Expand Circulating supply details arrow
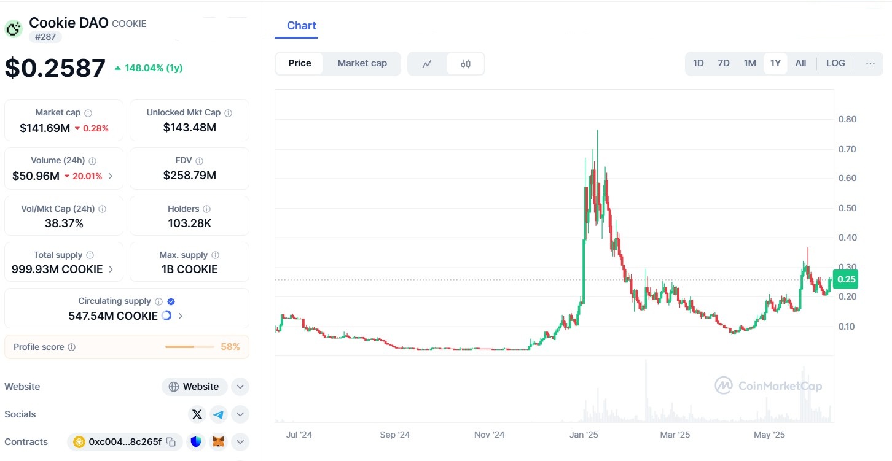The width and height of the screenshot is (892, 461). [180, 316]
